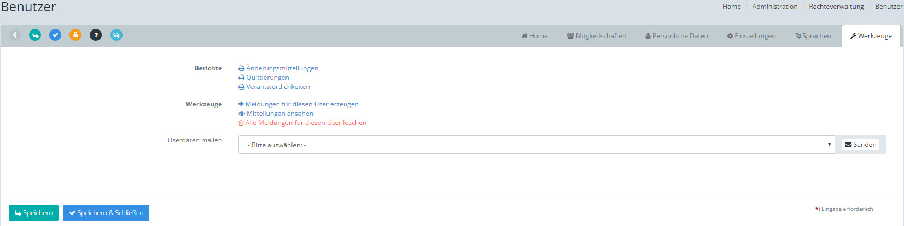
Task: Click the Speichern & Schließen button
Action: tap(106, 213)
